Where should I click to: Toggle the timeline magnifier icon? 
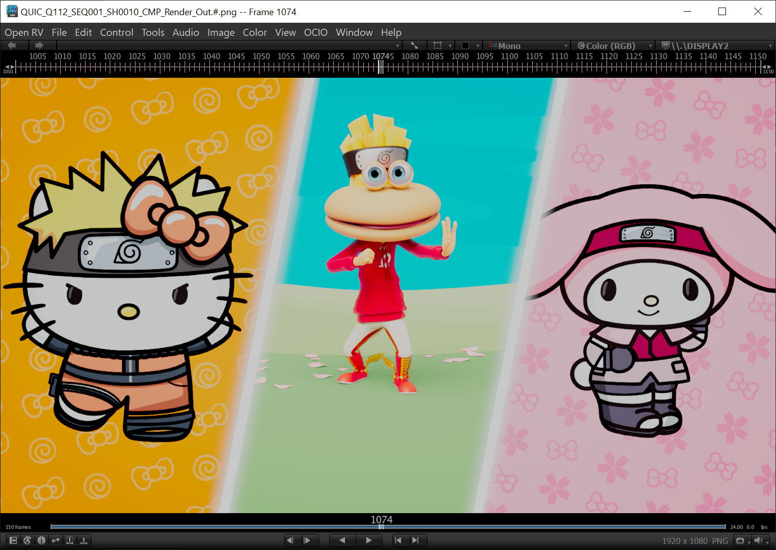(70, 540)
